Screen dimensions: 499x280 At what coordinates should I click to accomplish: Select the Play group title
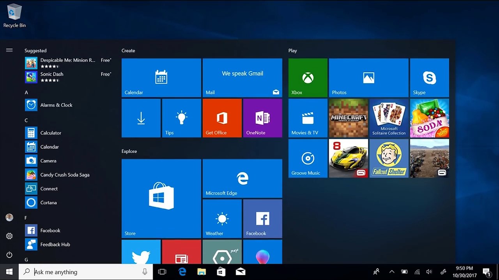pyautogui.click(x=293, y=51)
